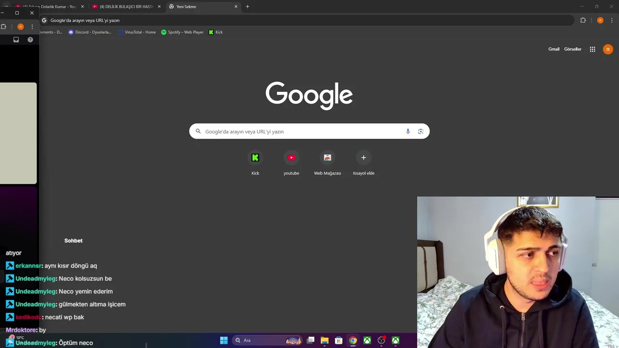
Task: Switch to Dolarlık Kumar YouTube tab
Action: [50, 7]
